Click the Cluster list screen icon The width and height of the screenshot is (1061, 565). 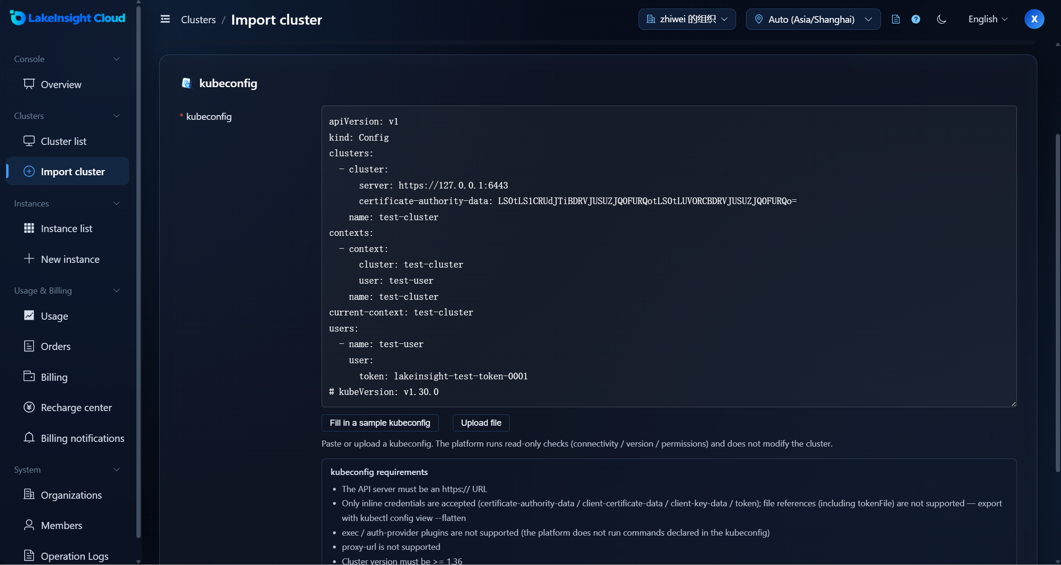(29, 141)
